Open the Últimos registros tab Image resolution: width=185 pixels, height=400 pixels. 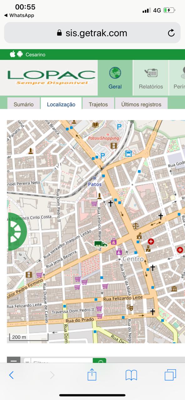pos(141,104)
